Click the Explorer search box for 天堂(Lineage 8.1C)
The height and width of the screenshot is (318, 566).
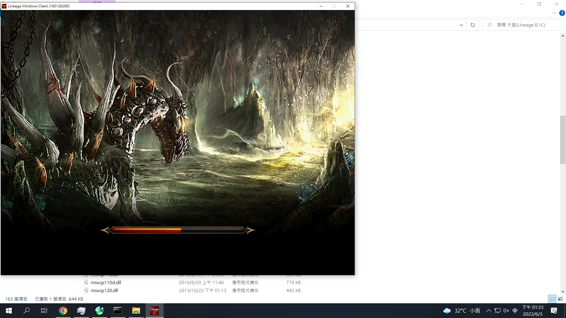522,25
